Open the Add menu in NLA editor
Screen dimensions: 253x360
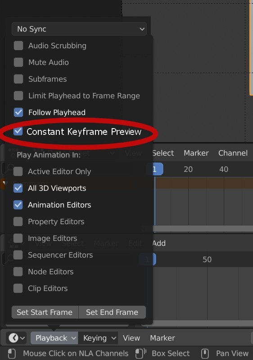coord(159,243)
